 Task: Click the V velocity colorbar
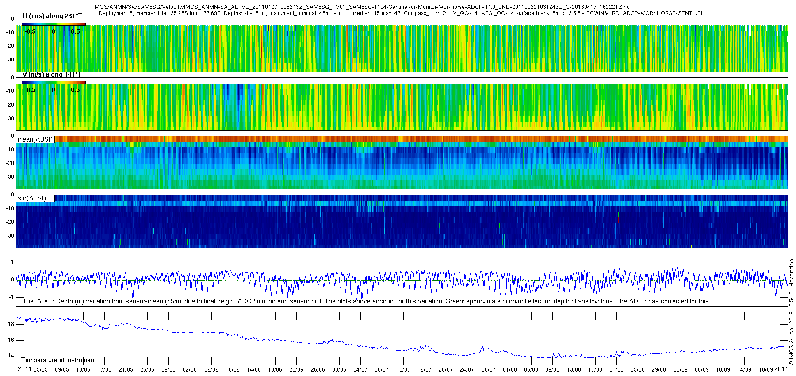point(54,82)
